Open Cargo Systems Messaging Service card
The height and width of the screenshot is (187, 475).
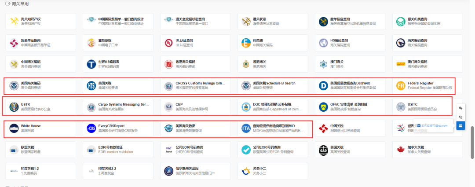coord(118,107)
